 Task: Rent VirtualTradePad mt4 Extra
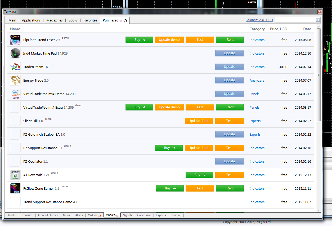tap(230, 107)
